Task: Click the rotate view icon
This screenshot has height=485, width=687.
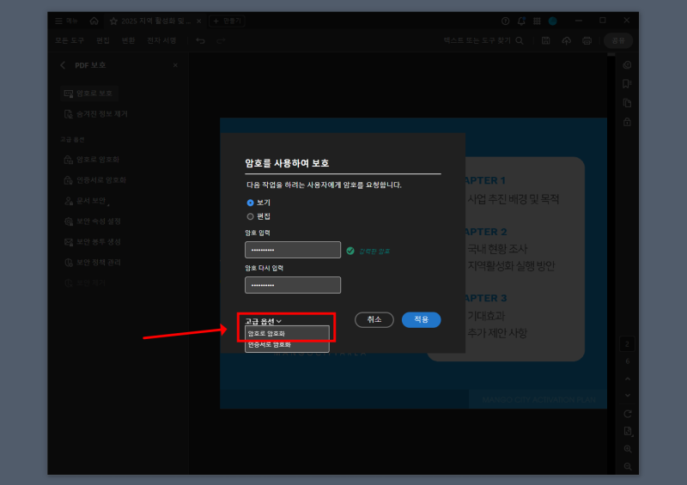Action: coord(628,414)
